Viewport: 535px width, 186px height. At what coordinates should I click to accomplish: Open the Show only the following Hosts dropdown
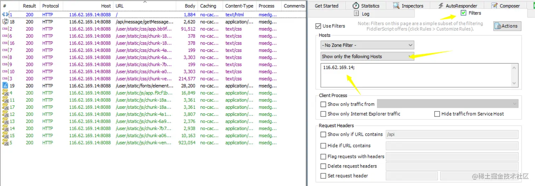point(367,56)
